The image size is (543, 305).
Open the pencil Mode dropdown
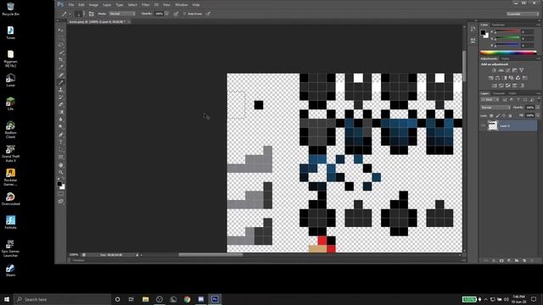122,14
